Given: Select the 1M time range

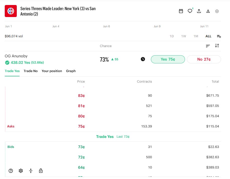Looking at the screenshot, I should pos(196,36).
